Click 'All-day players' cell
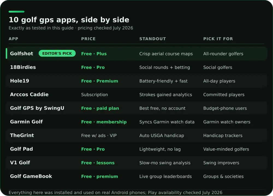The height and width of the screenshot is (196, 273). pyautogui.click(x=219, y=81)
